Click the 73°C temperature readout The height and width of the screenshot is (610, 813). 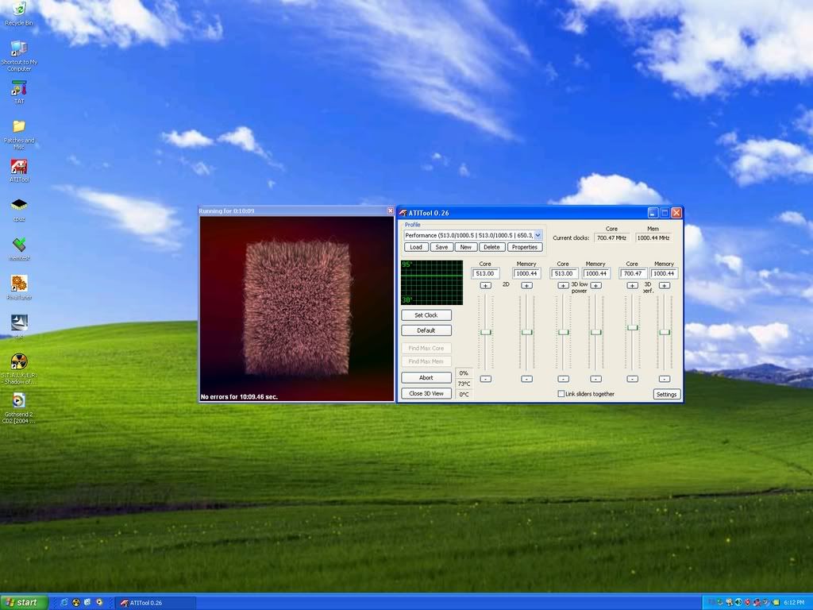[464, 384]
